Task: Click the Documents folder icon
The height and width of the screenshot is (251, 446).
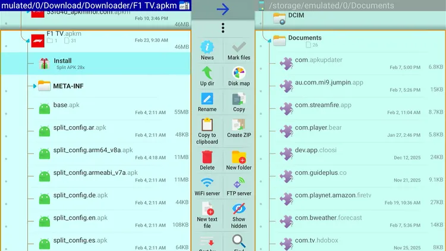Action: click(279, 40)
